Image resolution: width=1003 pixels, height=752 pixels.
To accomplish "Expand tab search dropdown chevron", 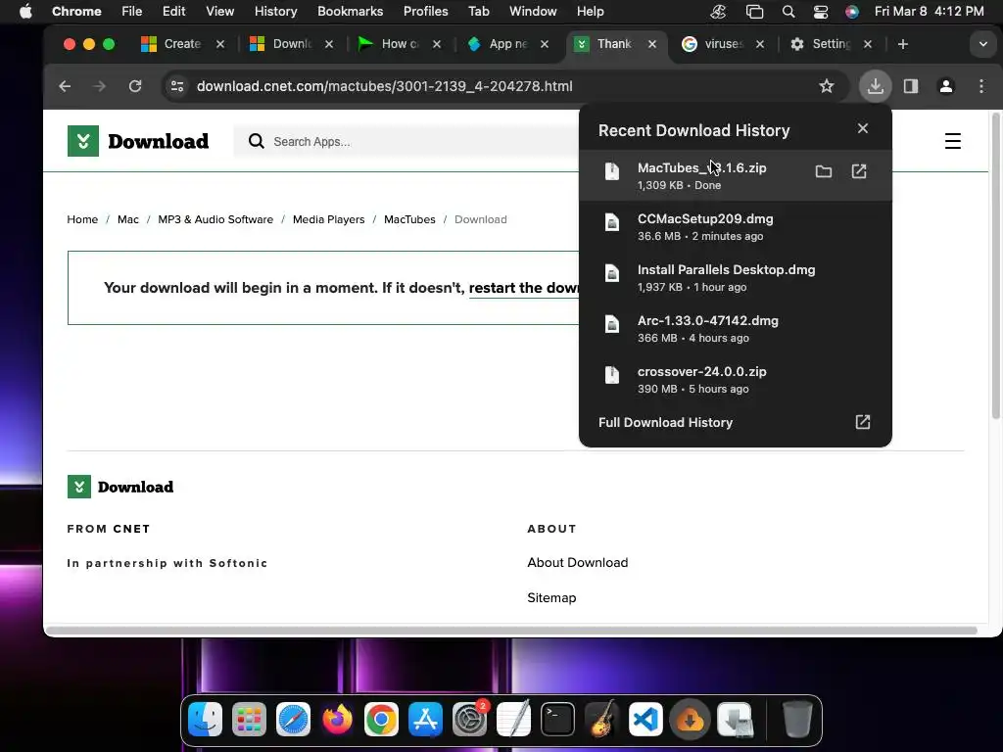I will [x=982, y=44].
